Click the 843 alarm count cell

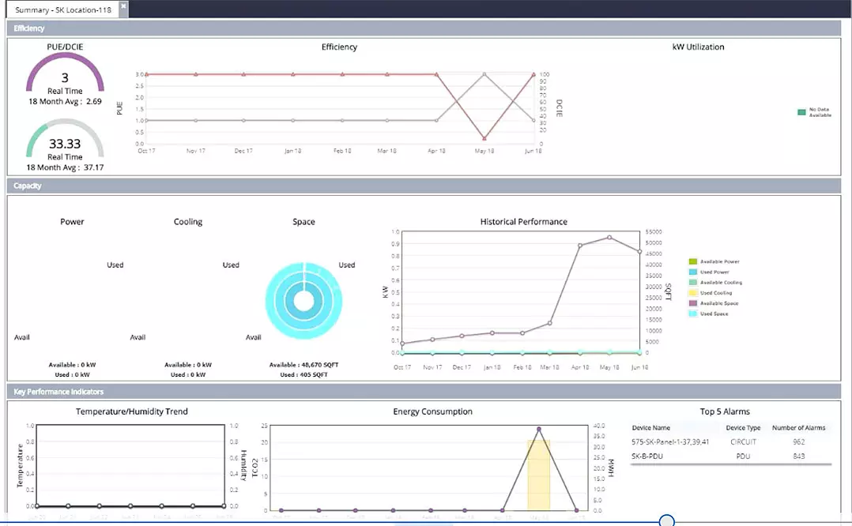tap(798, 456)
